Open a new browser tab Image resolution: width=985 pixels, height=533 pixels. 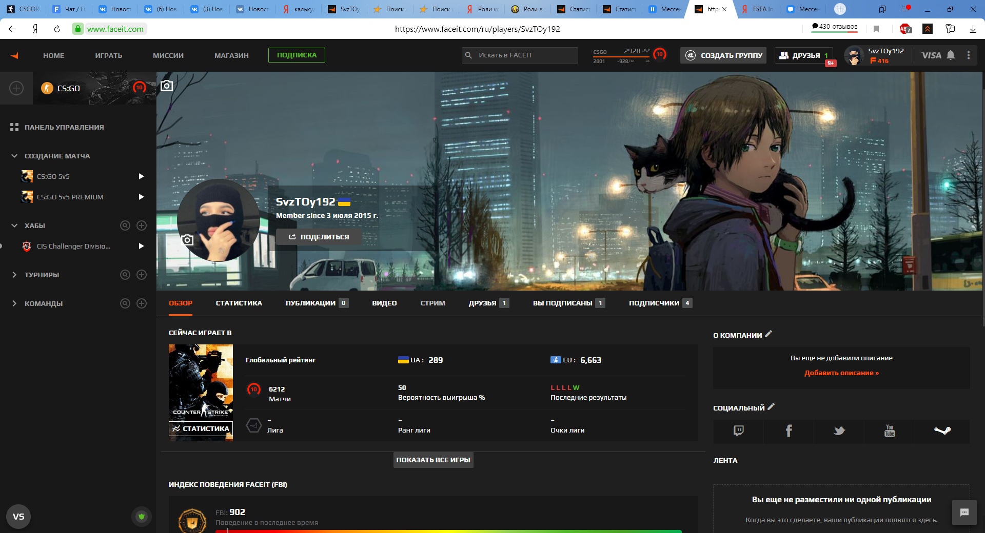(x=840, y=9)
